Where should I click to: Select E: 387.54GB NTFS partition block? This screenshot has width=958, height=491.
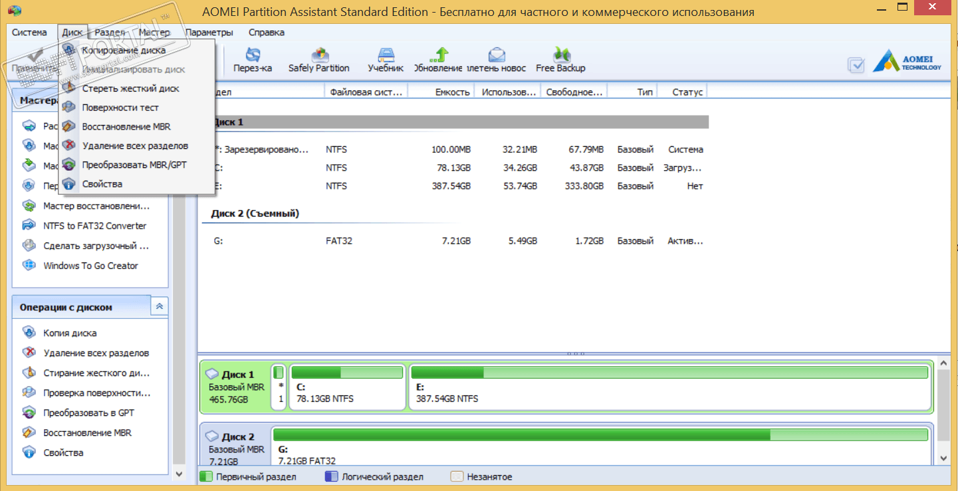(669, 386)
